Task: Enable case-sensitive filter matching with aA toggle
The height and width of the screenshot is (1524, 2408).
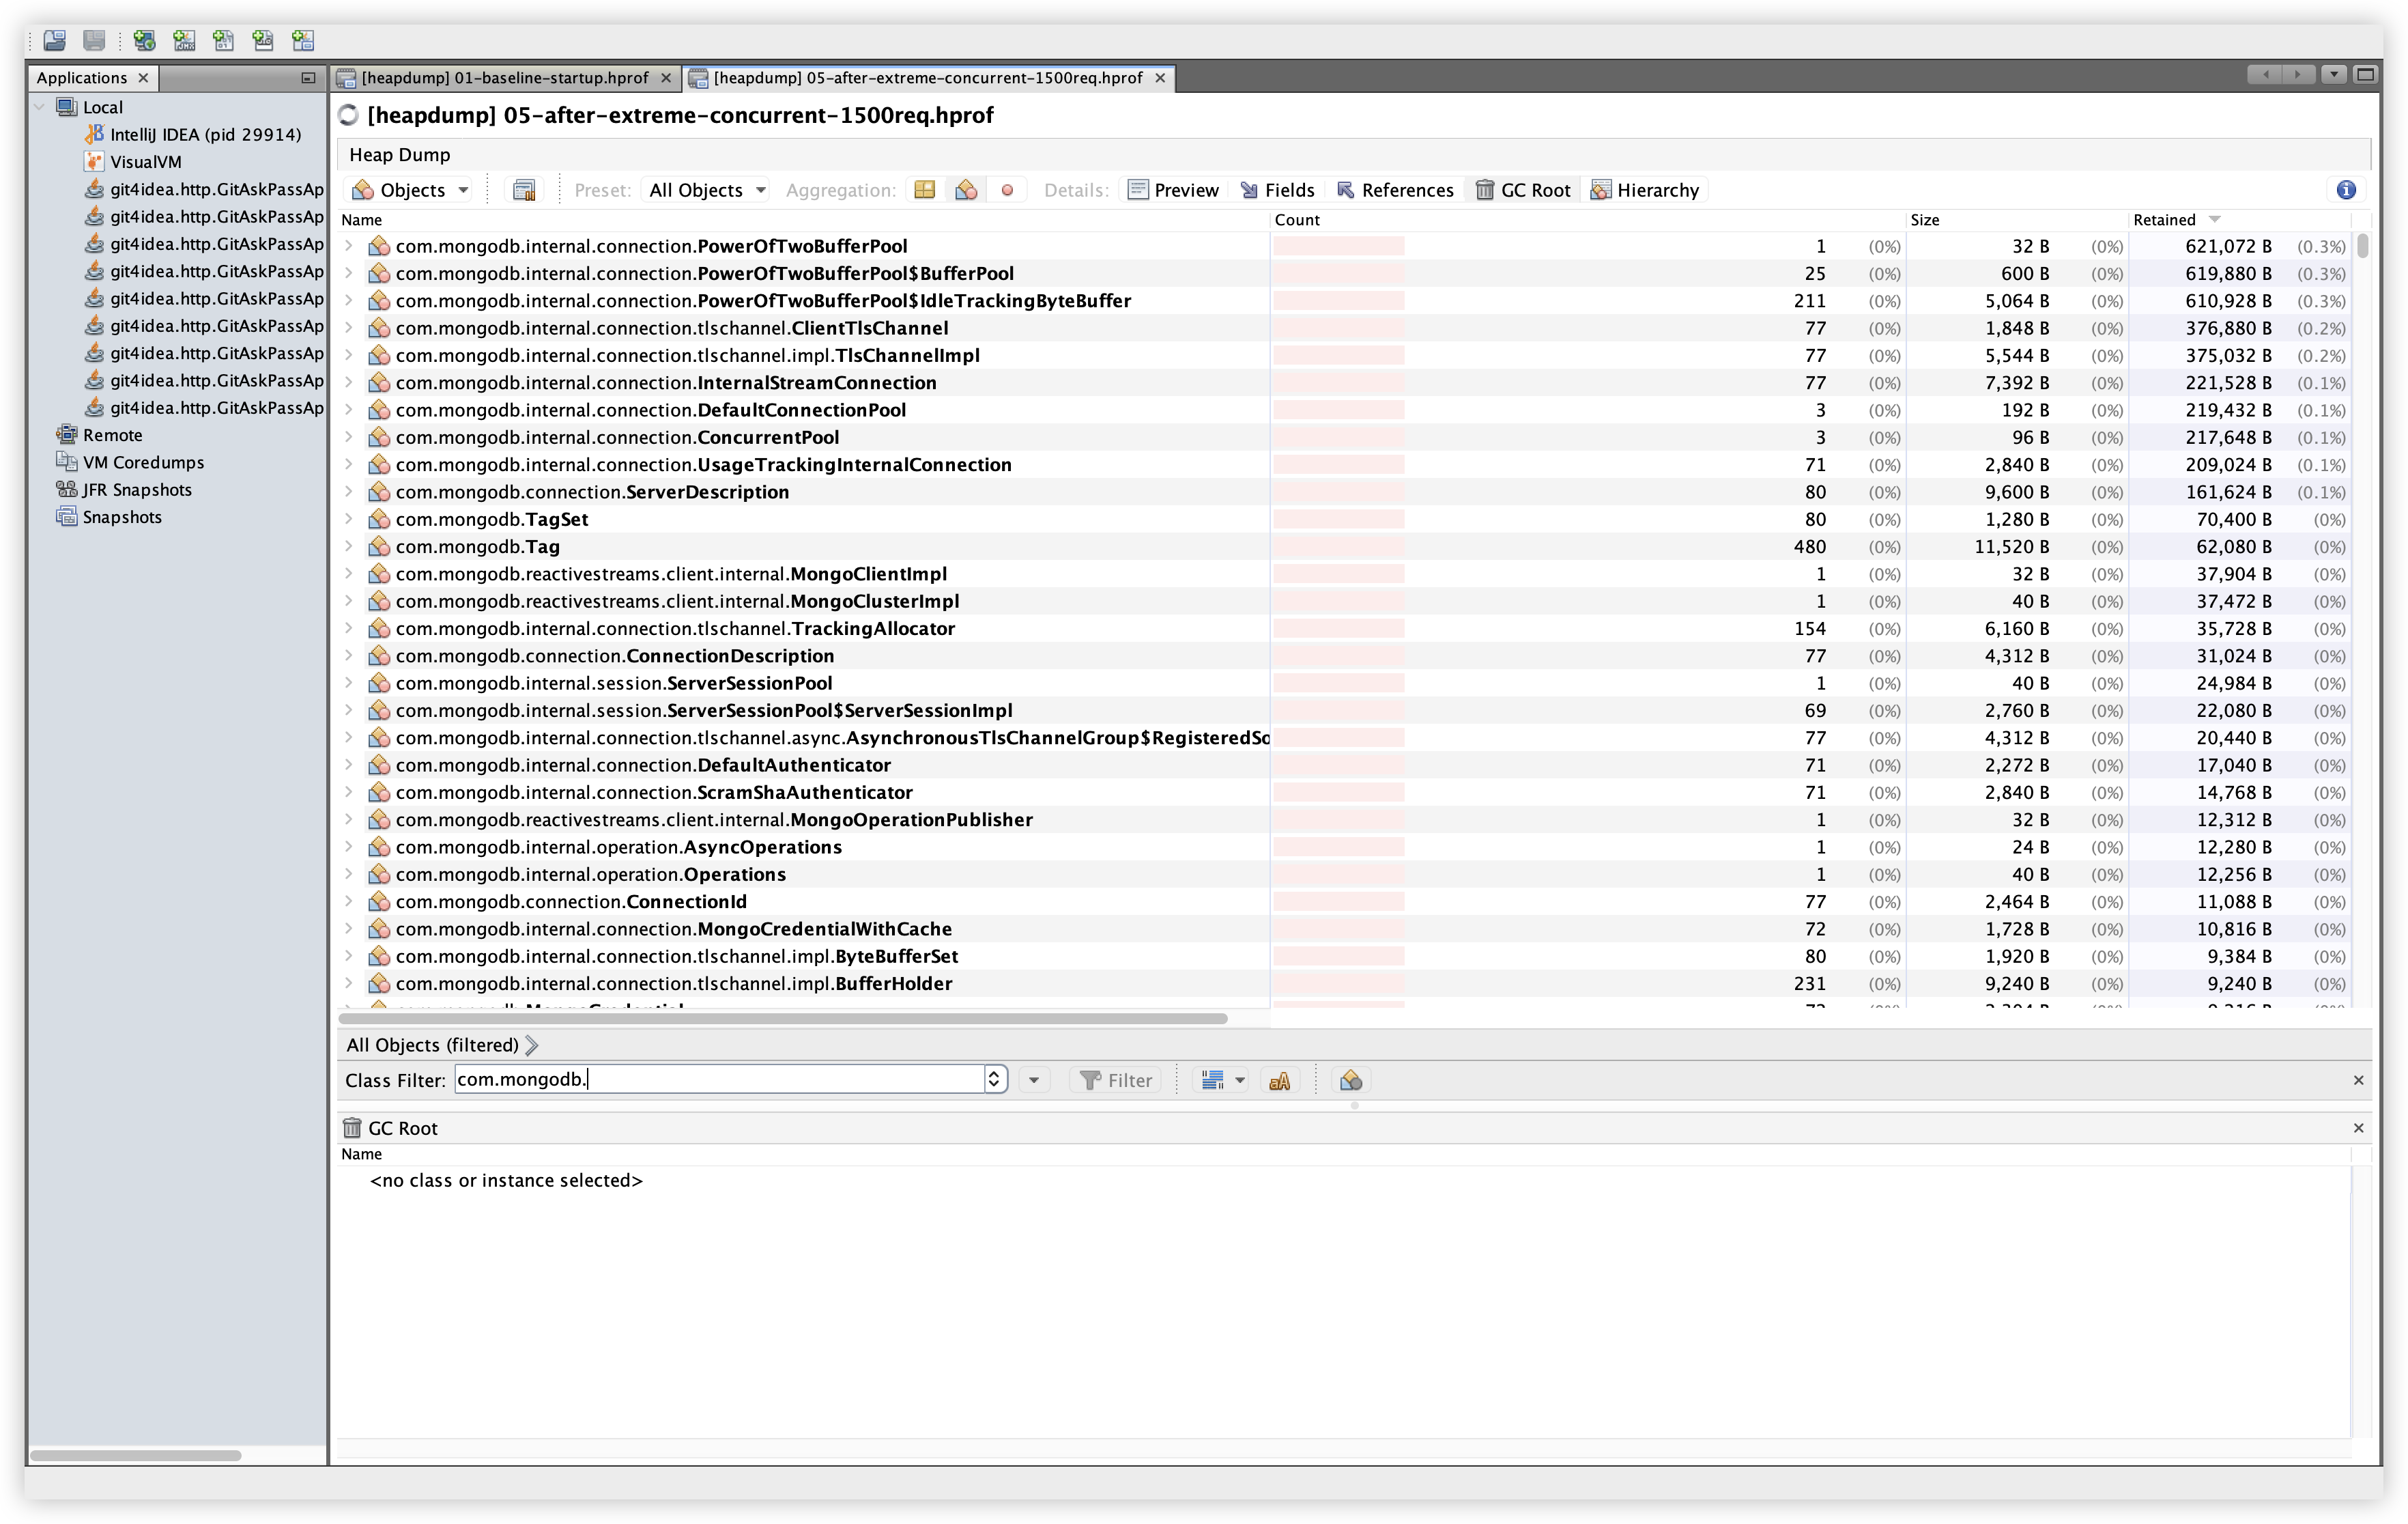Action: coord(1280,1079)
